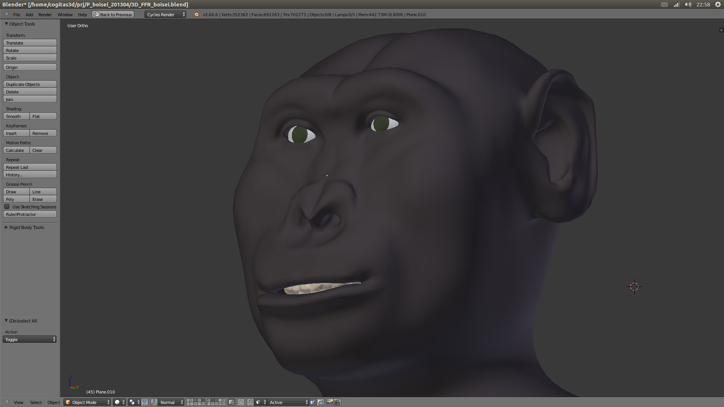Open the Toggle action dropdown

point(30,340)
